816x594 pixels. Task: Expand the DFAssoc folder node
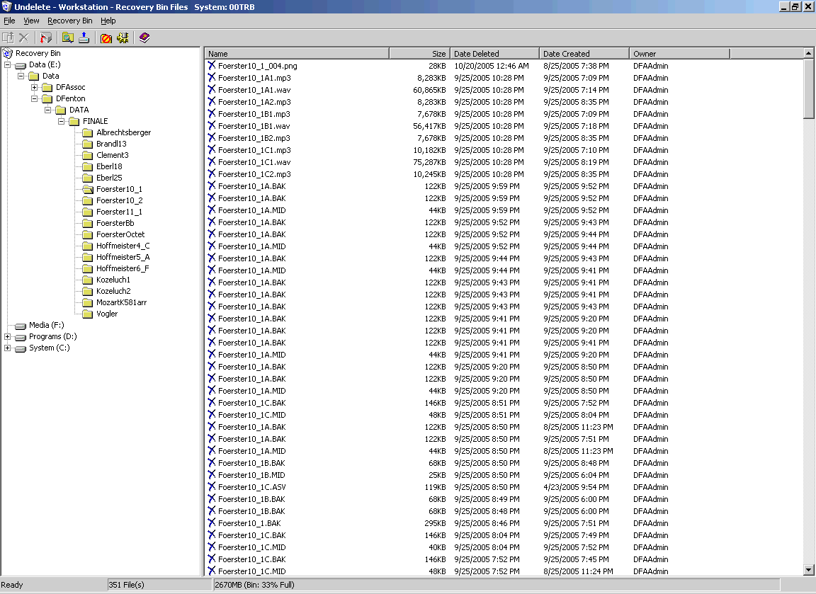[x=35, y=87]
